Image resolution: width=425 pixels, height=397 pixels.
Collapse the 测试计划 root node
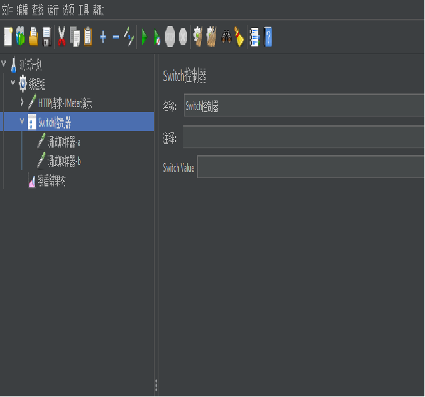coord(4,64)
